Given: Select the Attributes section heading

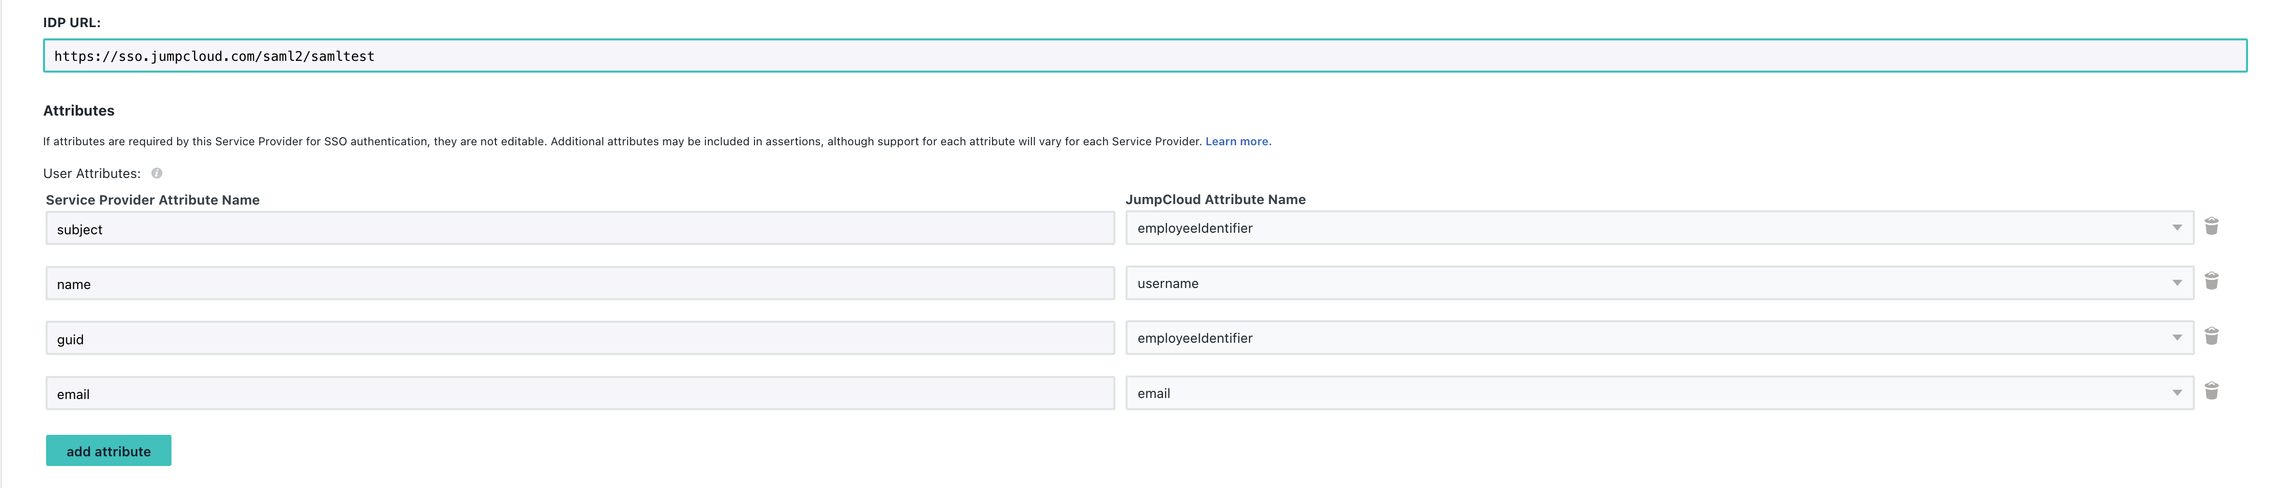Looking at the screenshot, I should (79, 111).
